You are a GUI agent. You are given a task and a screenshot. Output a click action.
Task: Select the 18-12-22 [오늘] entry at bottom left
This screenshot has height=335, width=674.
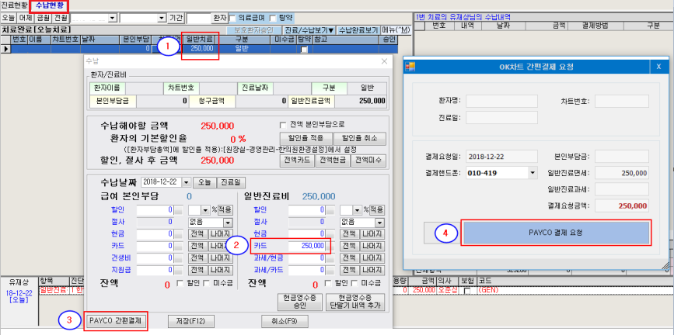pos(18,296)
